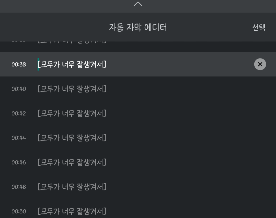The image size is (276, 218).
Task: Go to the 00:48 timestamp
Action: [19, 187]
